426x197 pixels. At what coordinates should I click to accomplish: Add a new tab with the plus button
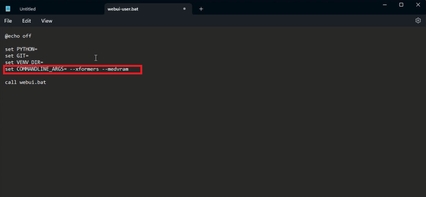click(x=201, y=9)
